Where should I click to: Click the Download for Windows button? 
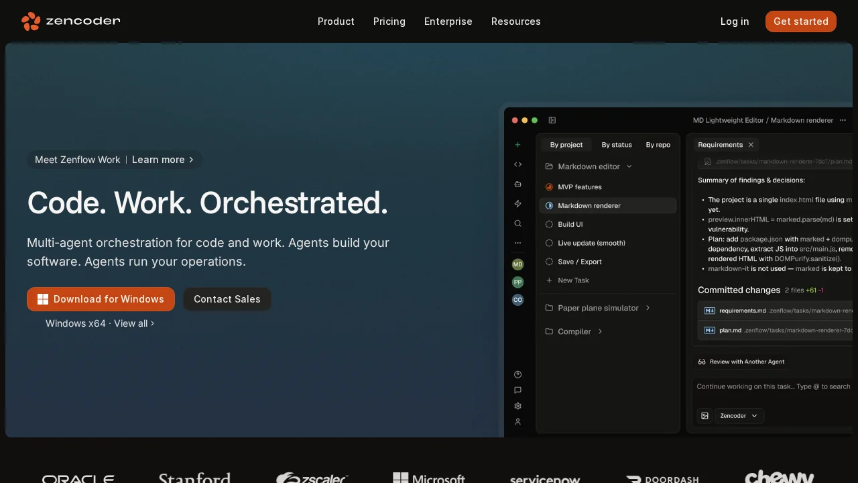[x=101, y=299]
